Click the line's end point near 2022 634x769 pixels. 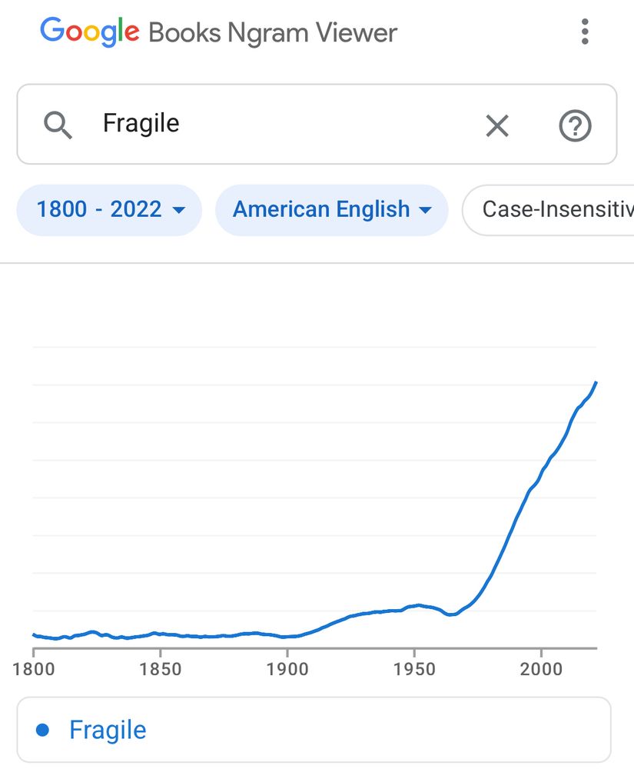click(x=596, y=382)
